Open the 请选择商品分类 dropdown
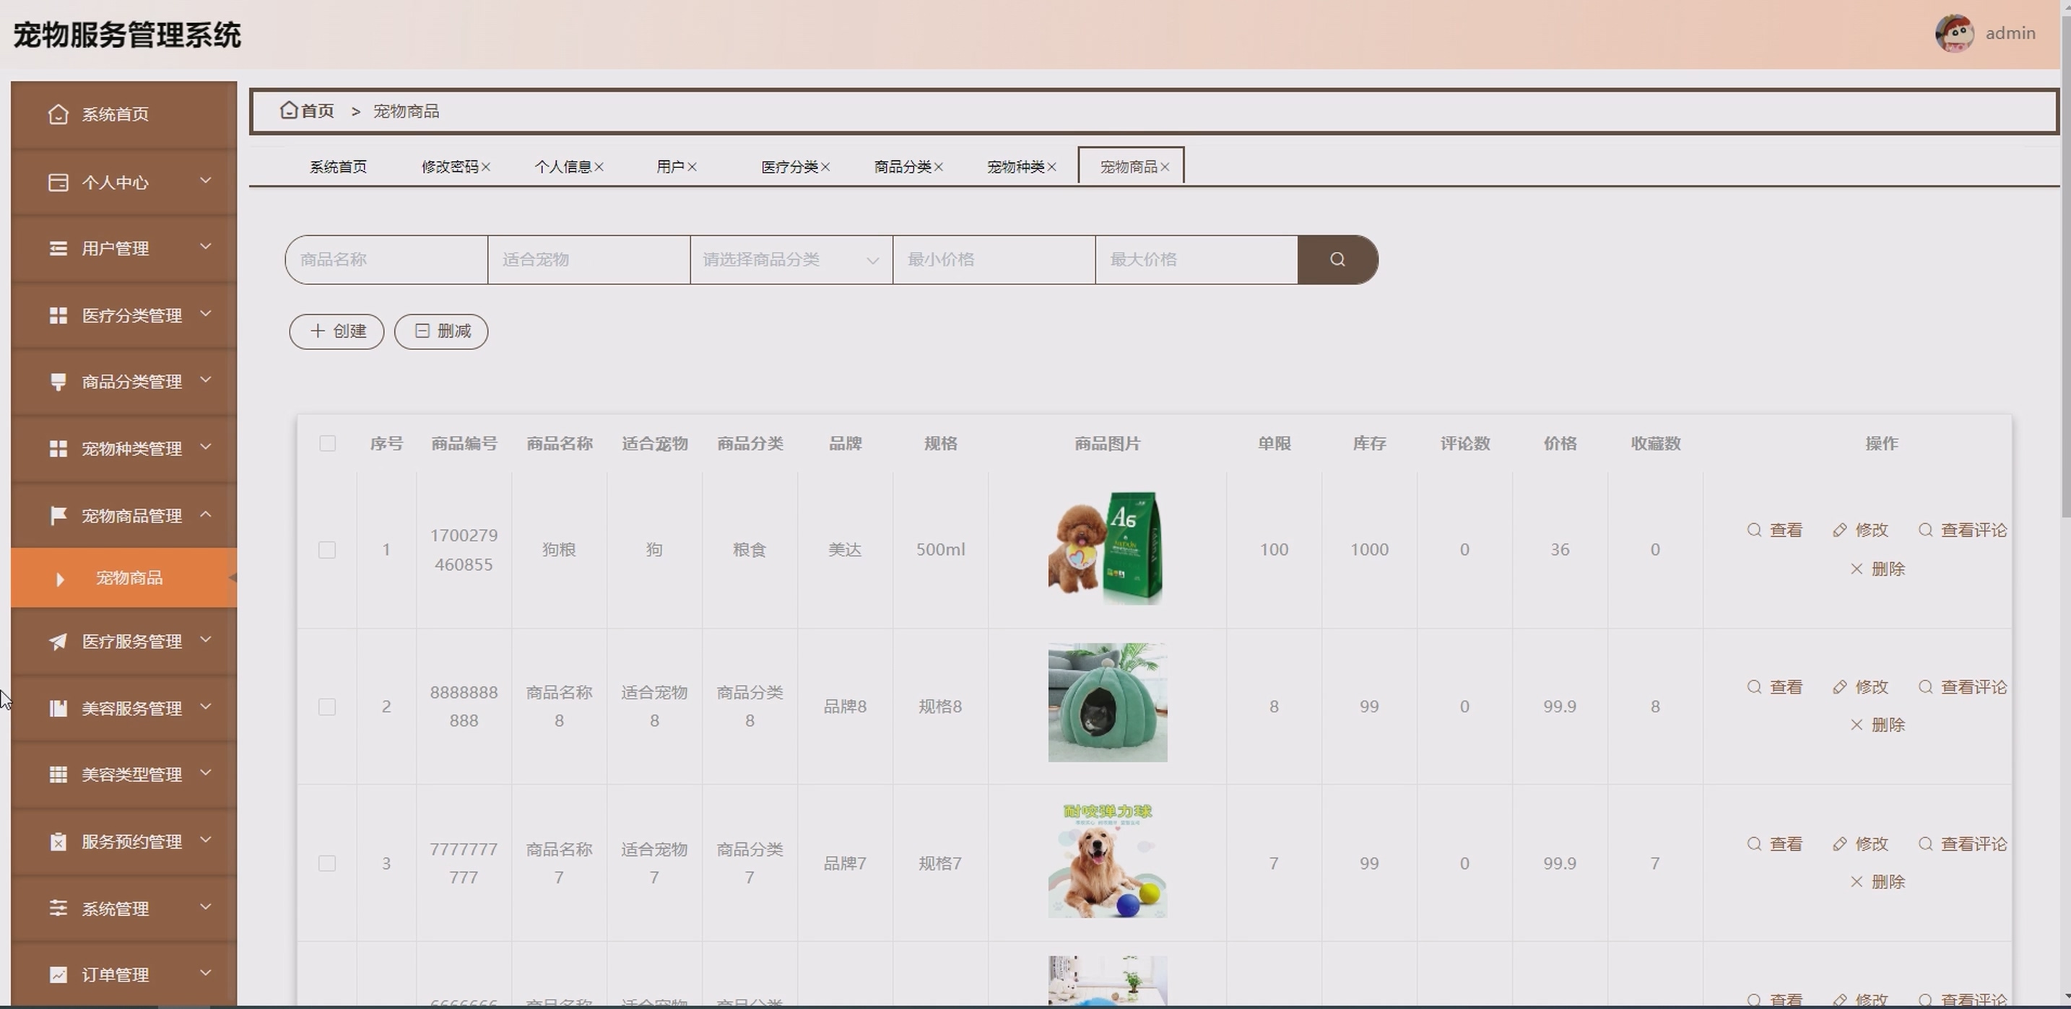 pyautogui.click(x=791, y=260)
